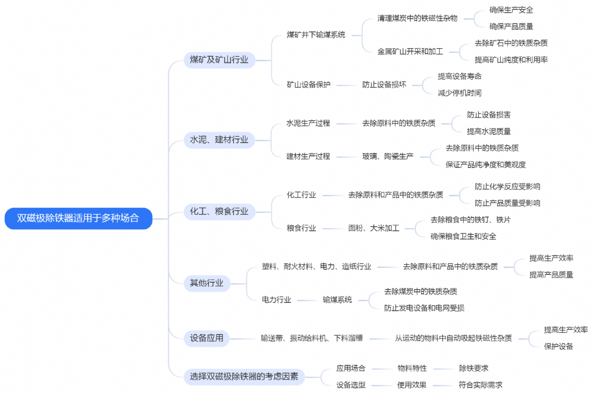
Task: Select the 水泥生产过程 subtopic
Action: (x=308, y=123)
